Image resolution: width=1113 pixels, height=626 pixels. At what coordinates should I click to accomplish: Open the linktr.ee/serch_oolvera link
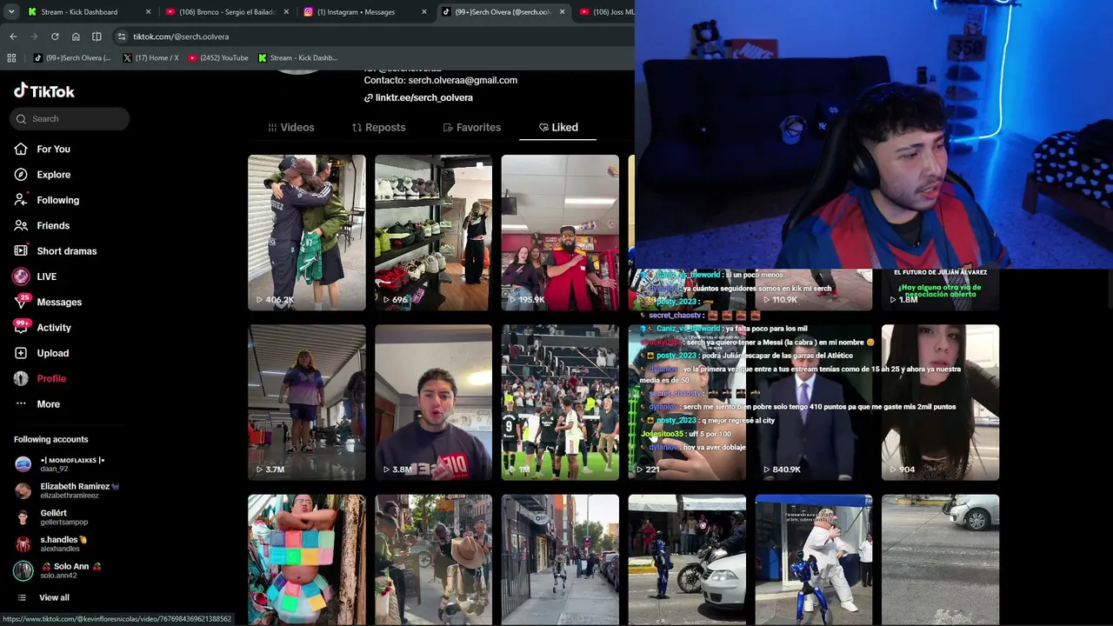coord(418,97)
